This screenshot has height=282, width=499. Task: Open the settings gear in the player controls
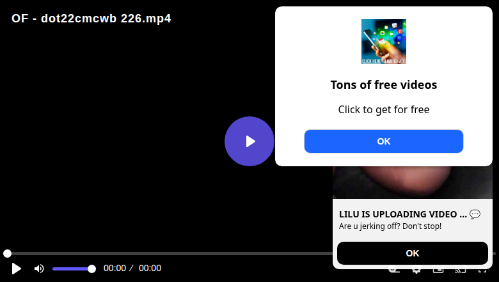[x=416, y=270]
